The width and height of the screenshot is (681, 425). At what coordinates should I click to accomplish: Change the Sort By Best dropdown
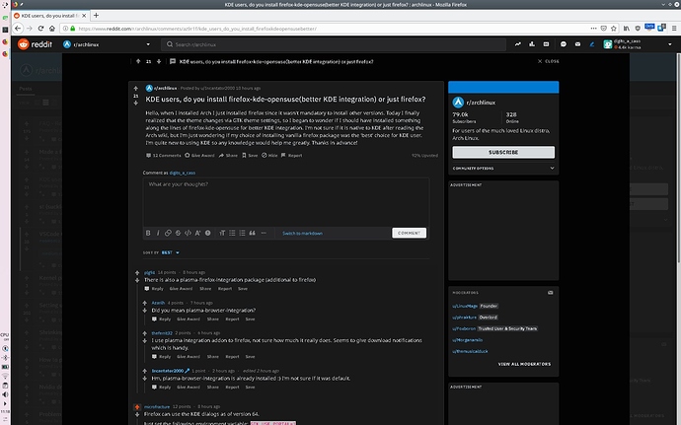point(170,252)
